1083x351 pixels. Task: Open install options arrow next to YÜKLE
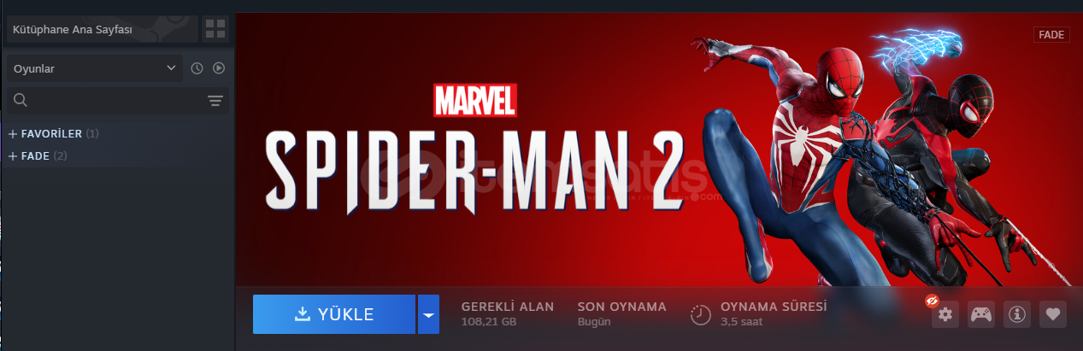428,314
